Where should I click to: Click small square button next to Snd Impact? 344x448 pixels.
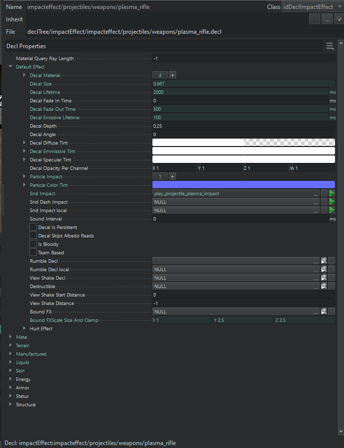[324, 193]
